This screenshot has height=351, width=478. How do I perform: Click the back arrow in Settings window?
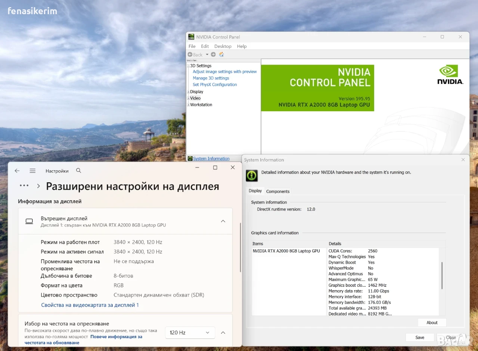(17, 171)
